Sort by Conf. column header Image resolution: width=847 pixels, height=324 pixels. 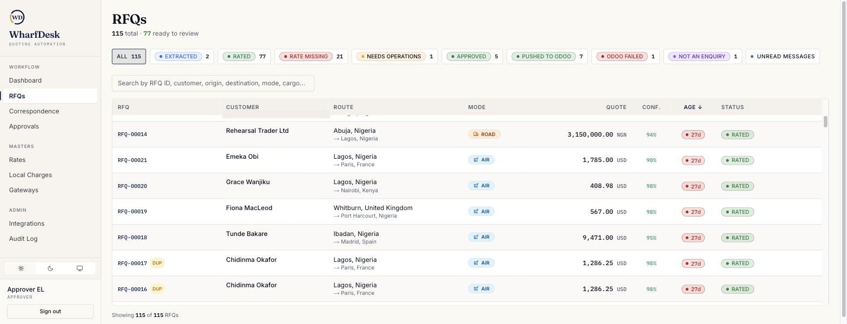click(x=651, y=107)
